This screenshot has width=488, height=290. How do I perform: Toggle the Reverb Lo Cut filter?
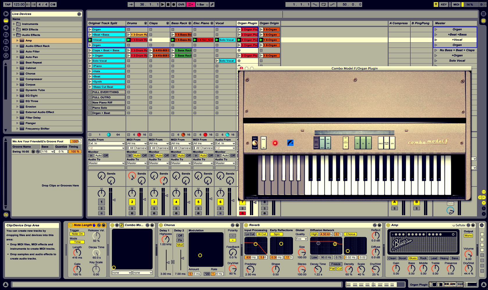(250, 234)
